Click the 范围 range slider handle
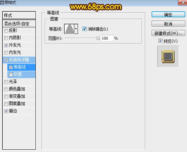Screen dimensions: 187x152 click(x=98, y=38)
